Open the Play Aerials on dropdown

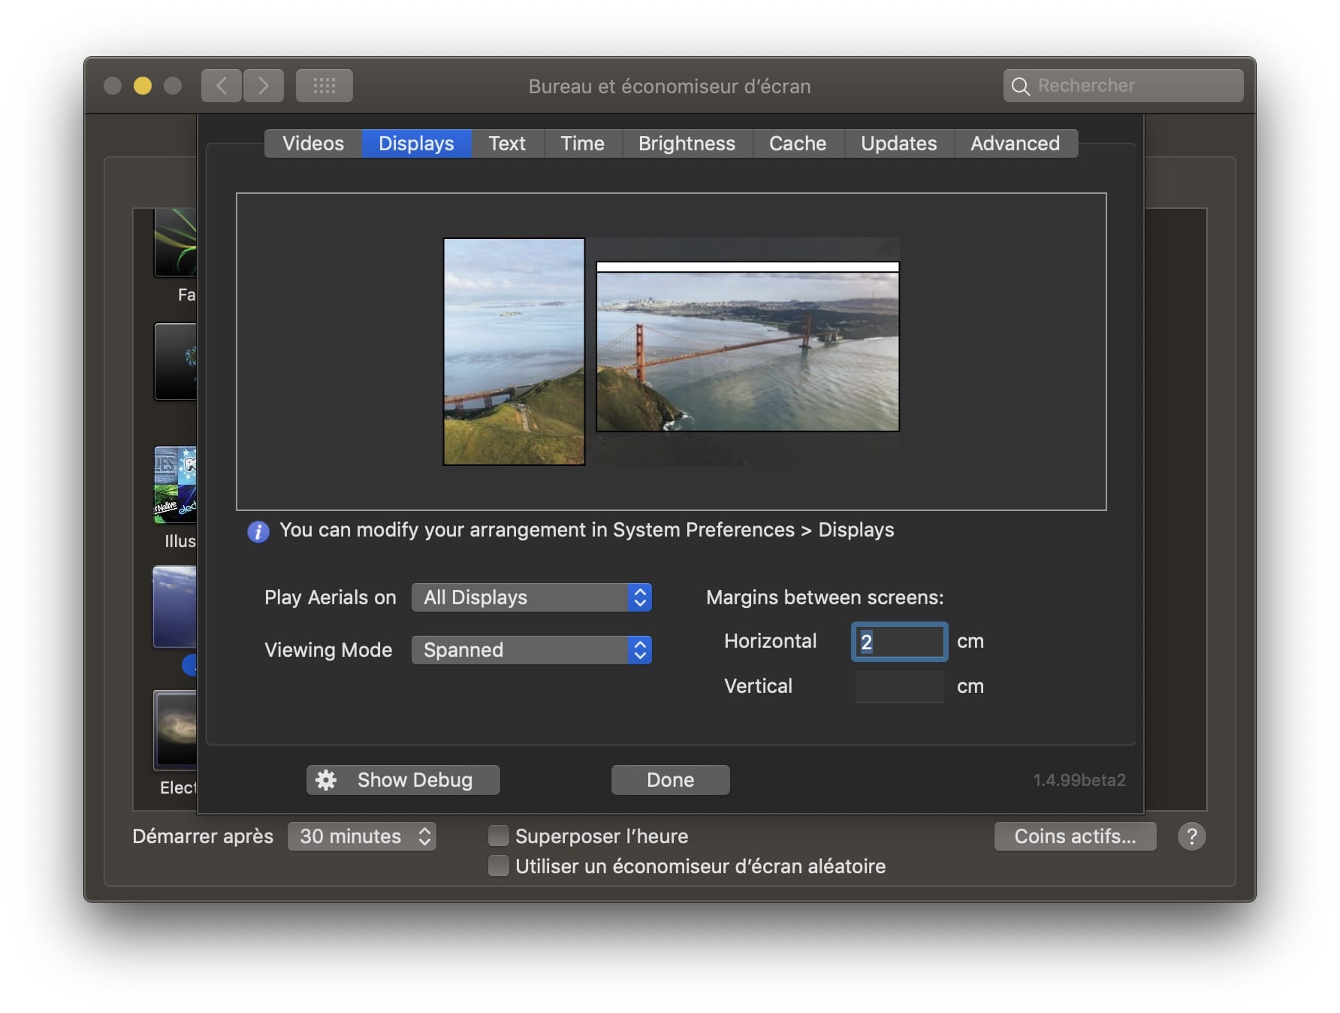coord(532,597)
